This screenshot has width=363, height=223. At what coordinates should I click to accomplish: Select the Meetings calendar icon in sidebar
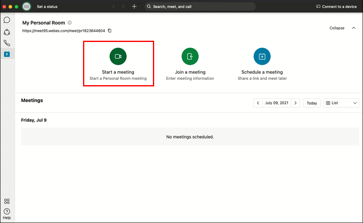point(7,54)
